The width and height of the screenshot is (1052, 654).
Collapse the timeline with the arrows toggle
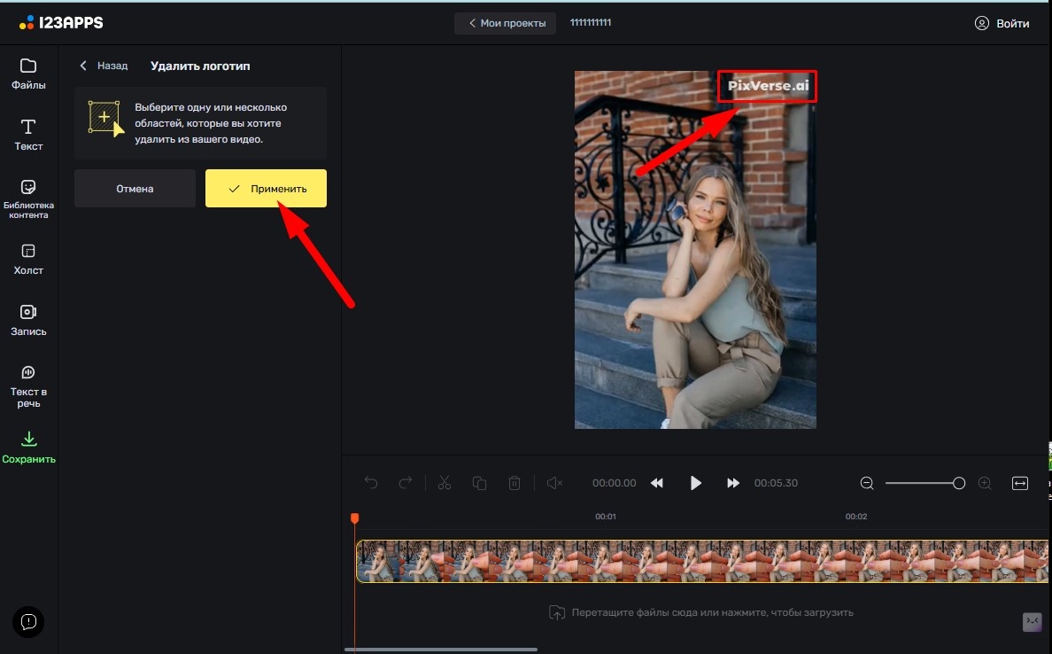point(1033,622)
